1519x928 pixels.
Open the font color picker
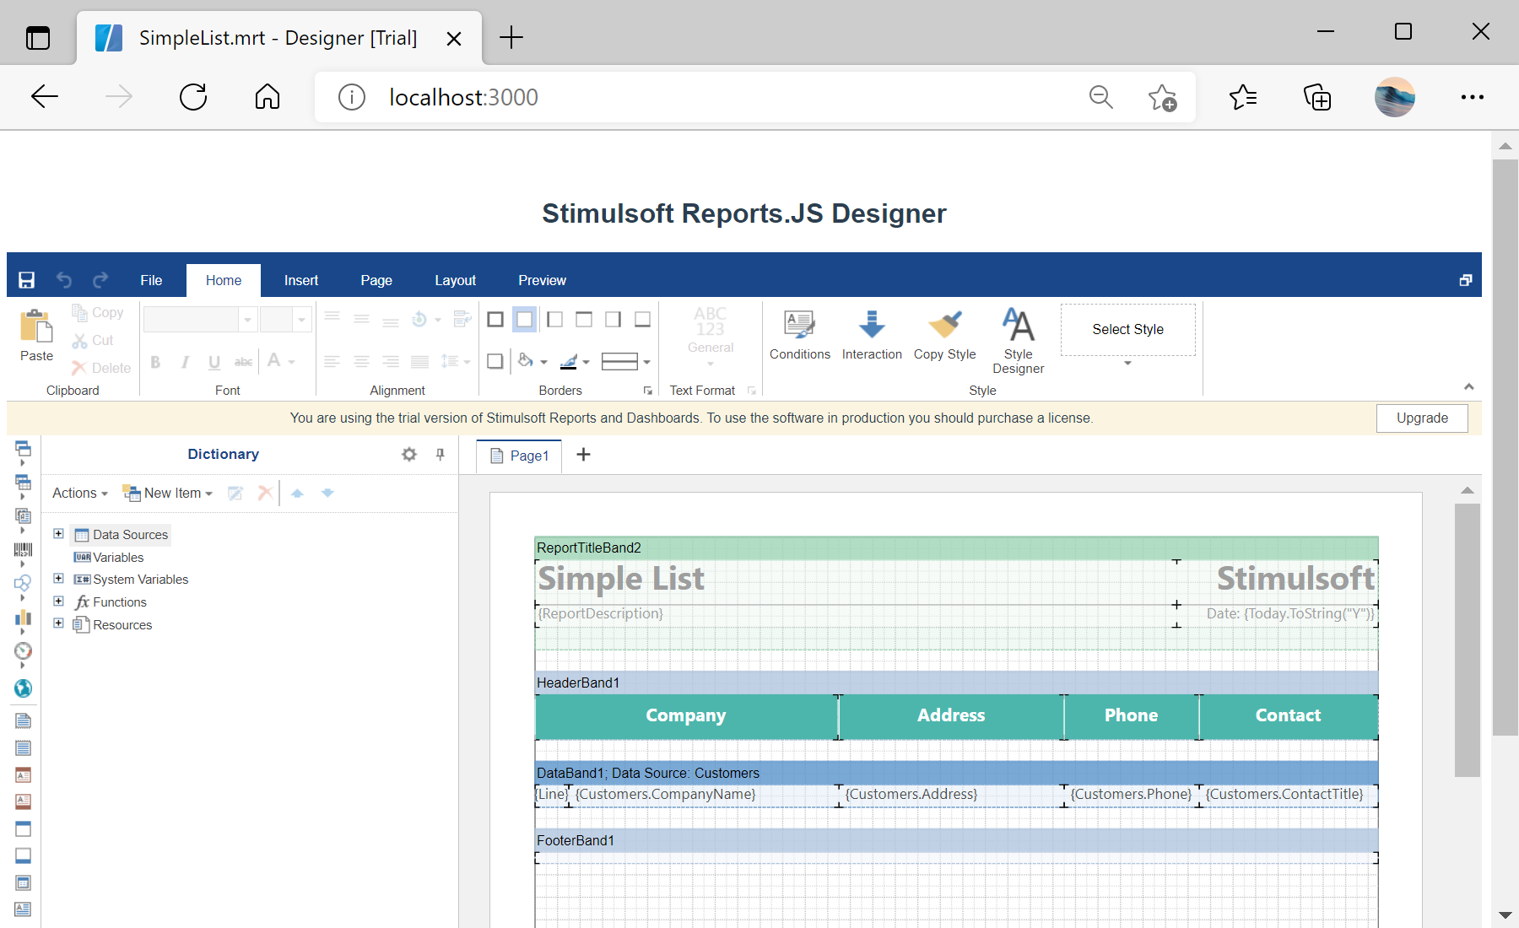pyautogui.click(x=281, y=362)
